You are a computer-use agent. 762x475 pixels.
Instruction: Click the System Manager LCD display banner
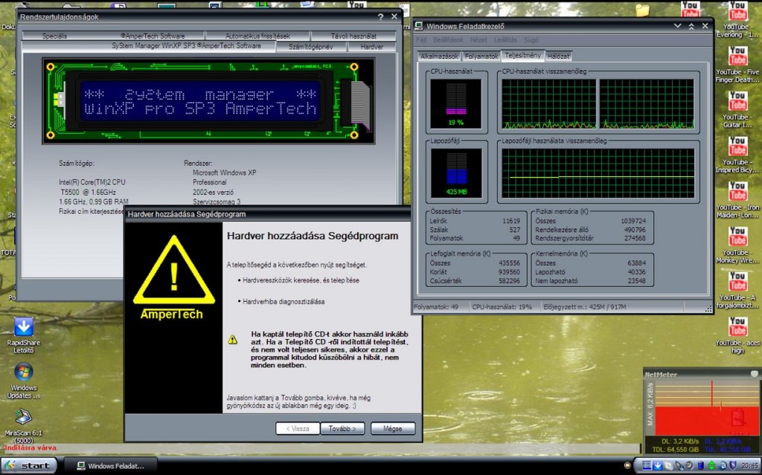[x=208, y=101]
